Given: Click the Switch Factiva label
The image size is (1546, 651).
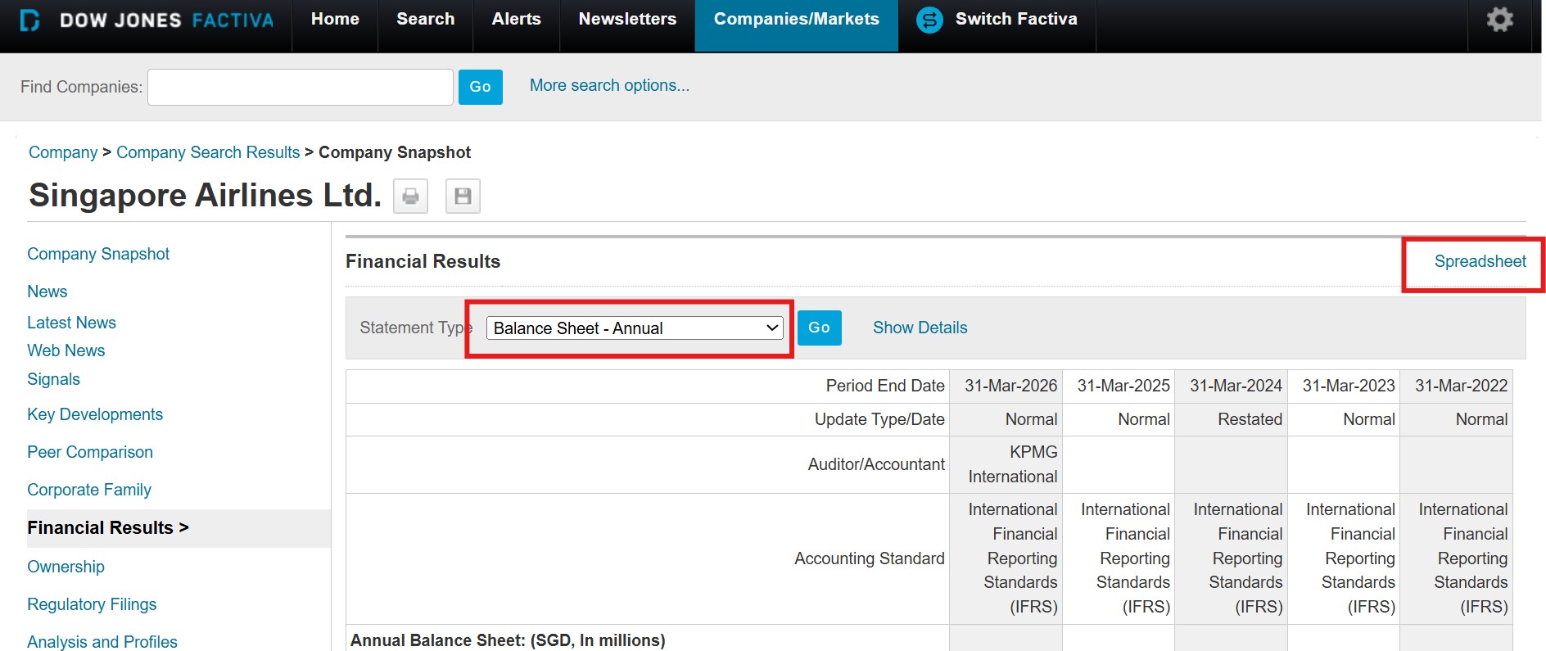Looking at the screenshot, I should (x=1016, y=19).
